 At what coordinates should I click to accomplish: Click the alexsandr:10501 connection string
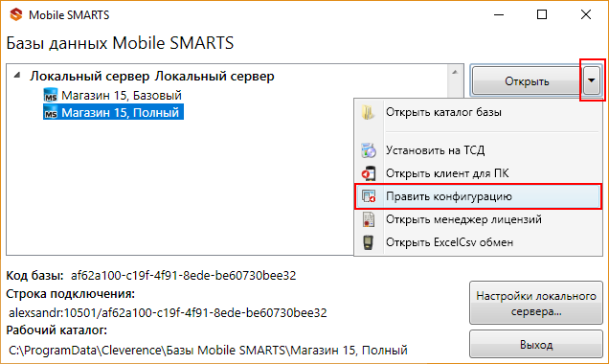point(168,312)
